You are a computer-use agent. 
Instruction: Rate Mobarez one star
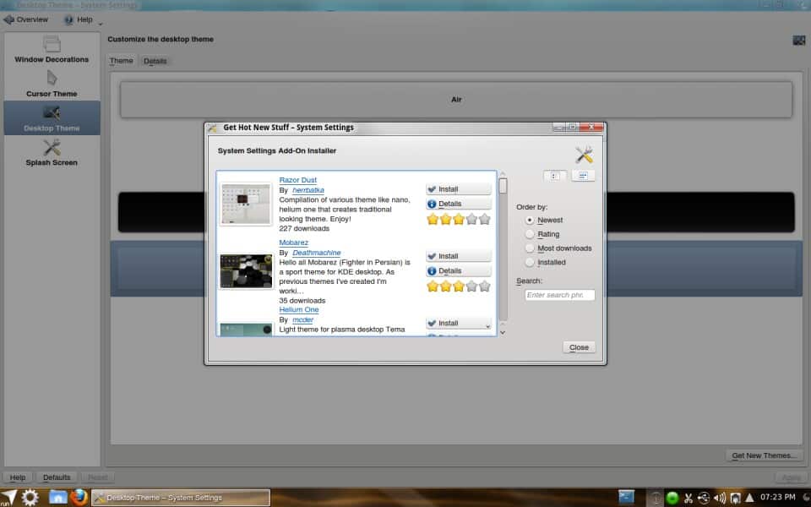pyautogui.click(x=433, y=286)
